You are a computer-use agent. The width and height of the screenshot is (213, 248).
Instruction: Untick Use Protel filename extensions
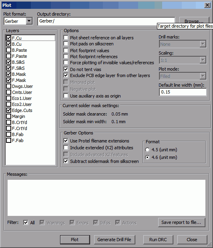pos(66,140)
